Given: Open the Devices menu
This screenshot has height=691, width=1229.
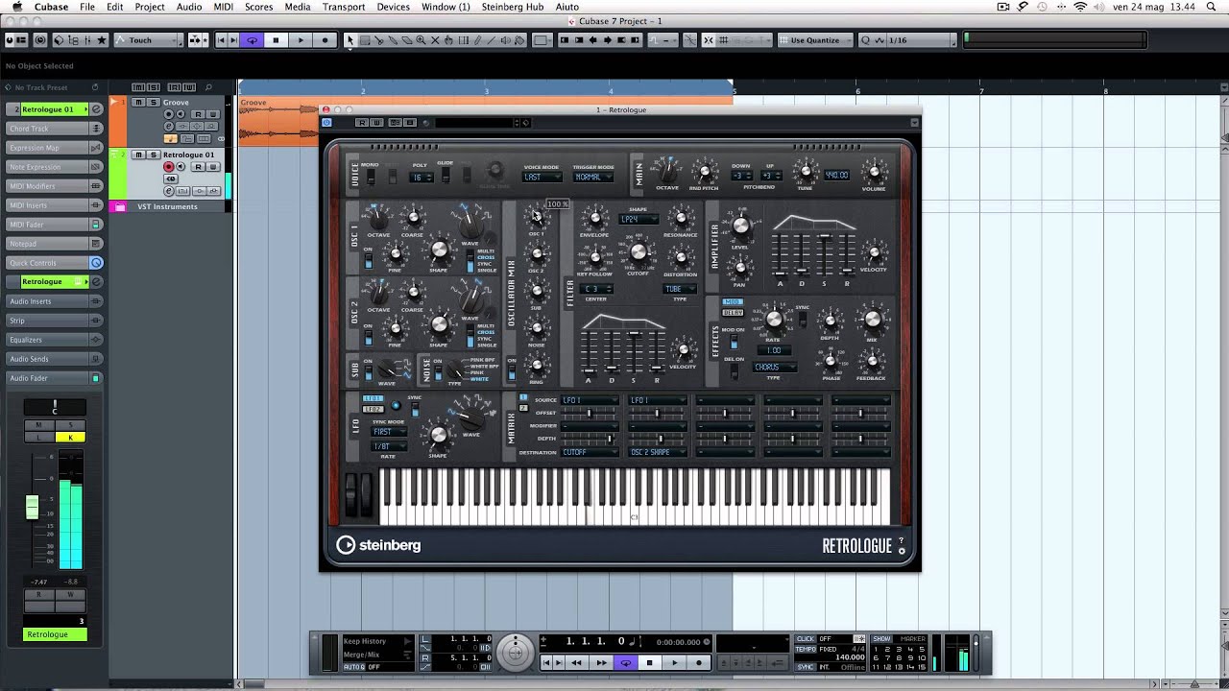Looking at the screenshot, I should pos(394,7).
